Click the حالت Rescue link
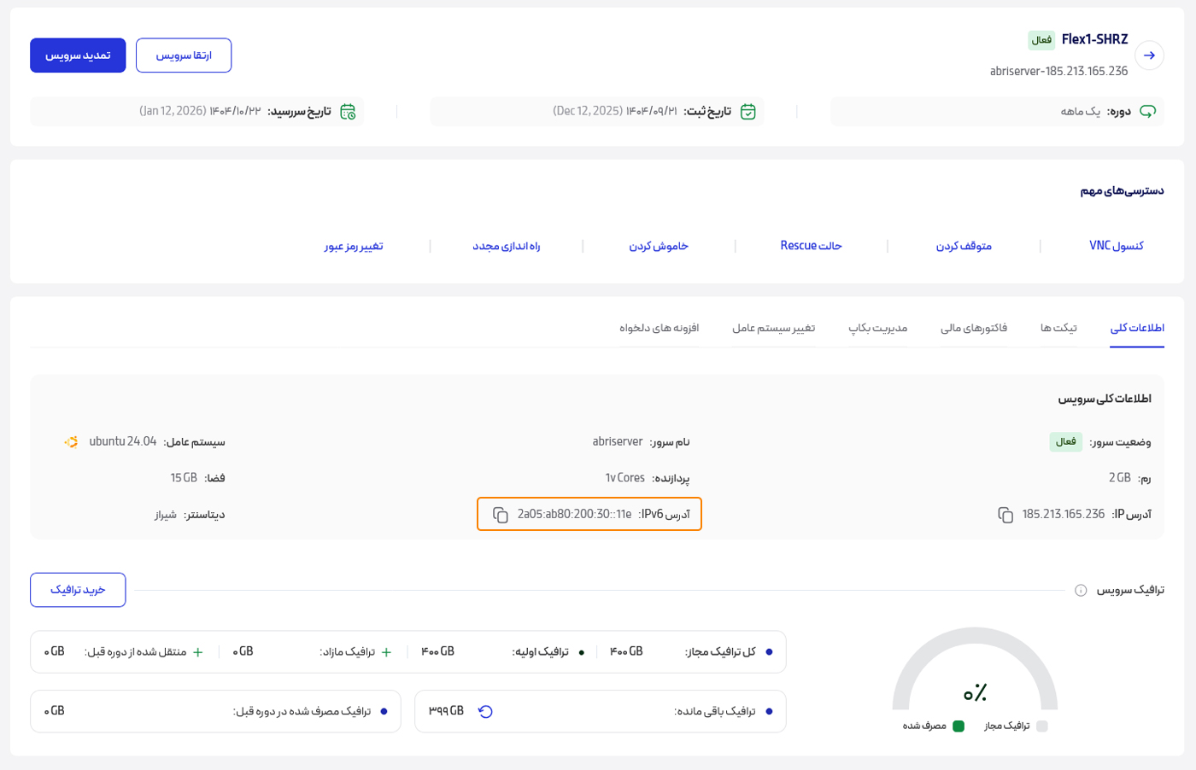 tap(811, 246)
